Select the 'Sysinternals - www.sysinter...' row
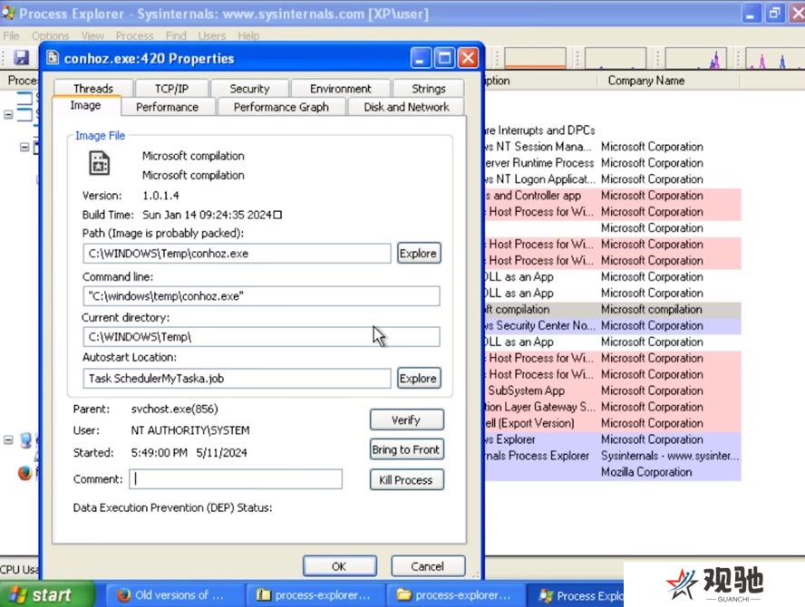Image resolution: width=805 pixels, height=607 pixels. coord(613,456)
